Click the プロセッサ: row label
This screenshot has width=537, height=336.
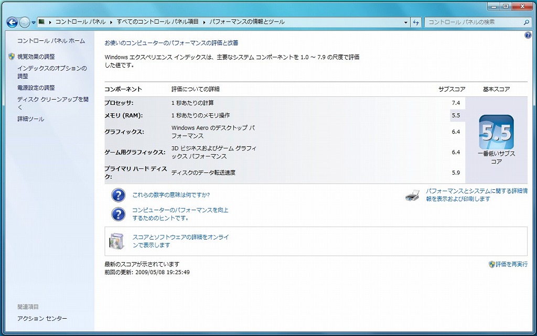119,103
